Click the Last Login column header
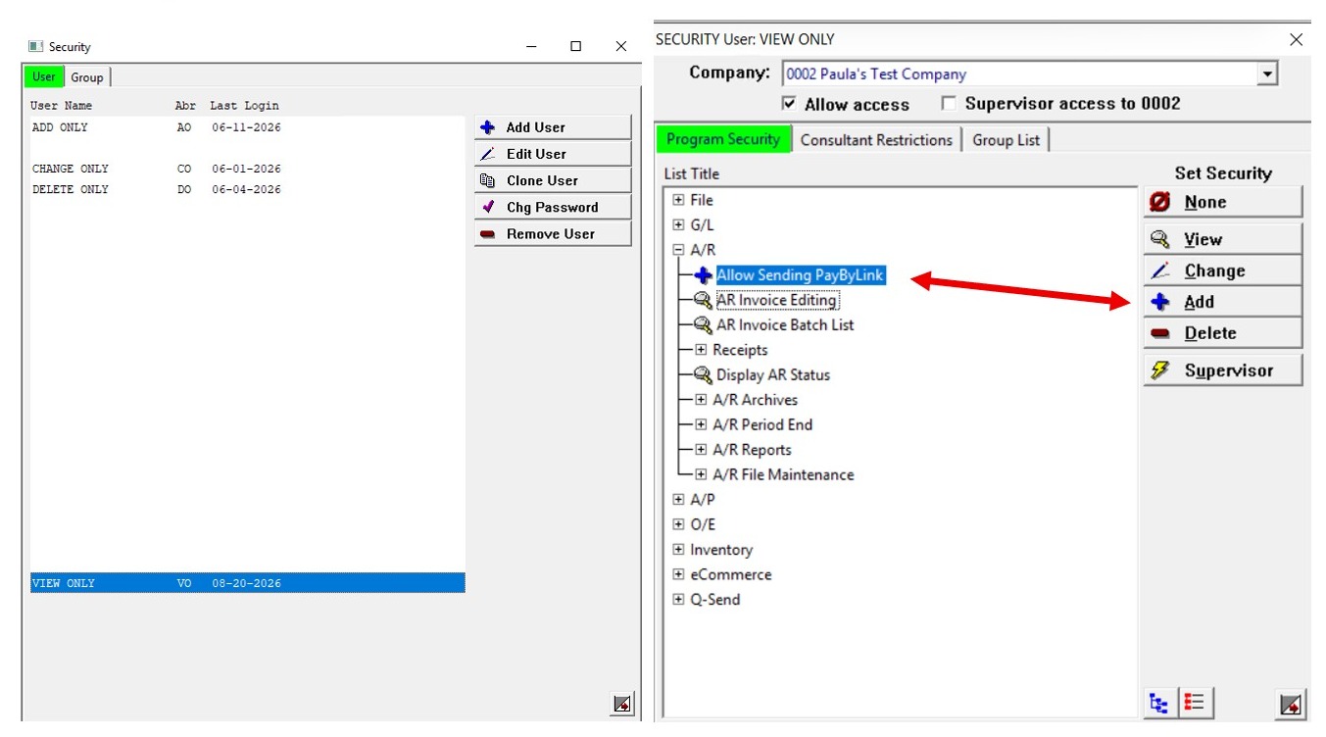The width and height of the screenshot is (1326, 737). [244, 106]
